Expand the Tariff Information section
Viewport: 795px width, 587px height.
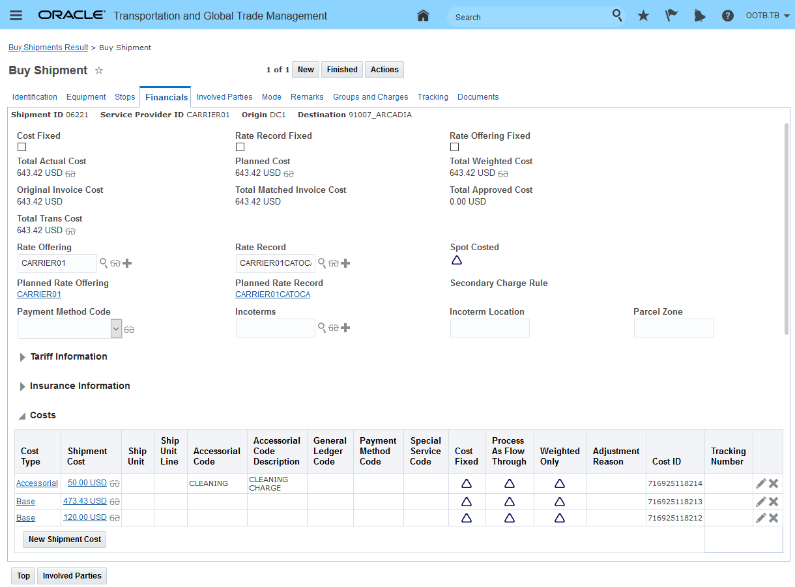pyautogui.click(x=23, y=357)
